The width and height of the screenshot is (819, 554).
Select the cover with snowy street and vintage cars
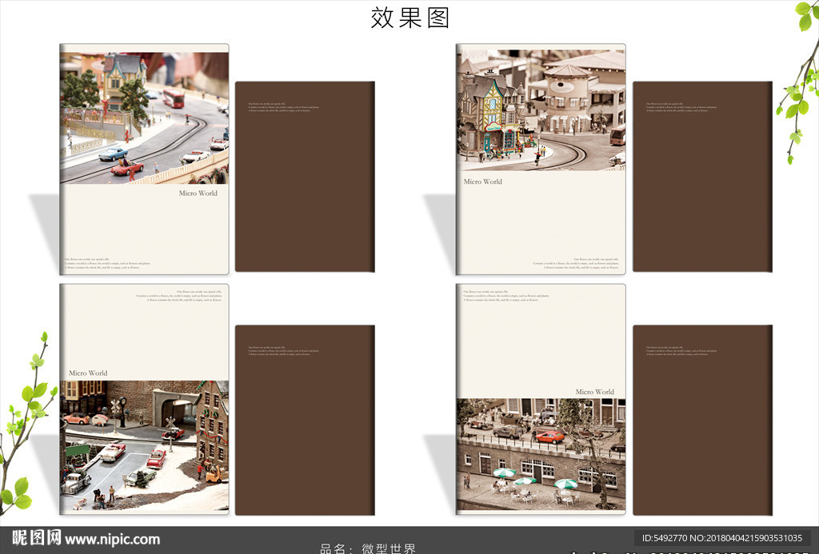[144, 400]
